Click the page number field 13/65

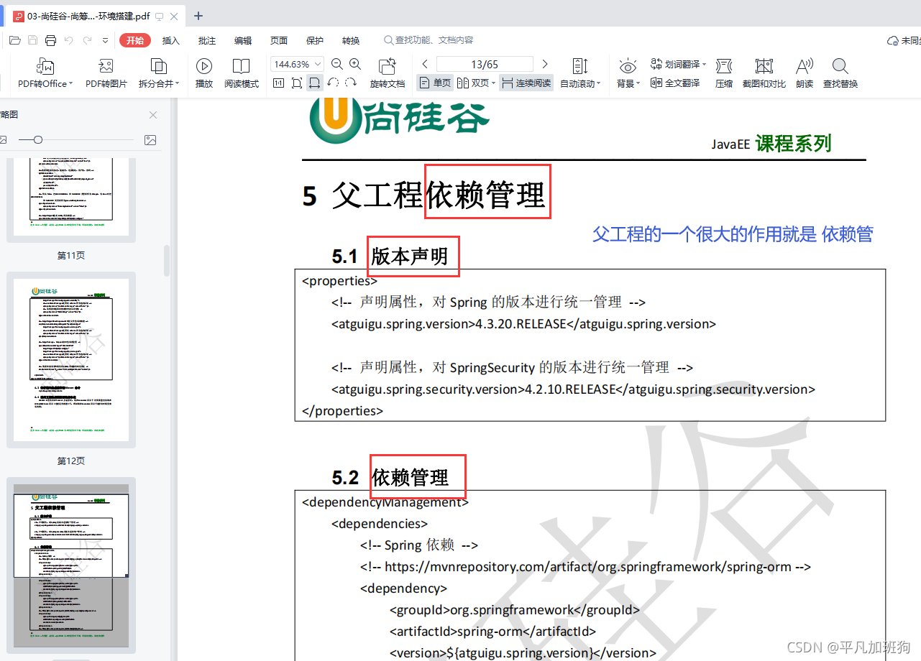click(x=485, y=64)
